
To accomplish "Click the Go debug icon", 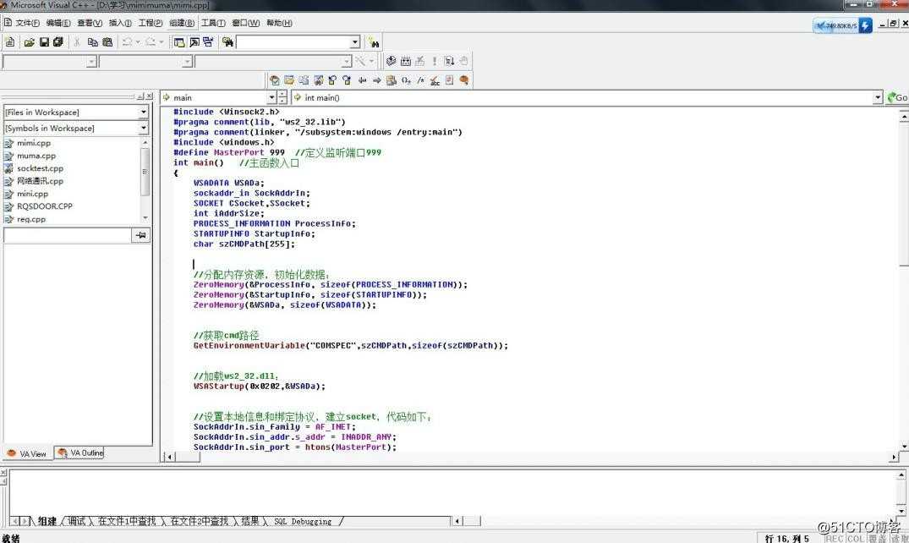I will point(449,61).
